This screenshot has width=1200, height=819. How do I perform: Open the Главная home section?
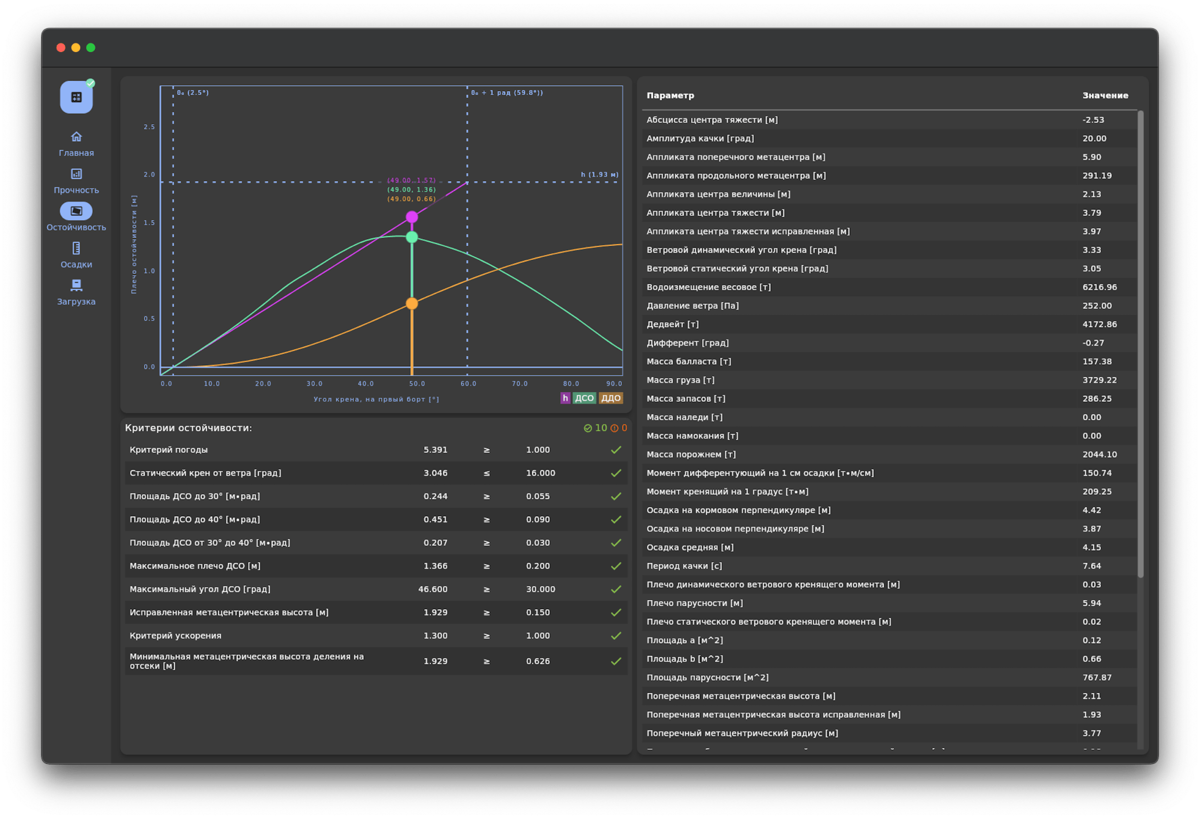(x=77, y=144)
